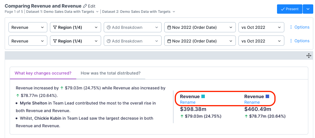Expand second row Revenue metric dropdown
The image size is (315, 138).
28,41
